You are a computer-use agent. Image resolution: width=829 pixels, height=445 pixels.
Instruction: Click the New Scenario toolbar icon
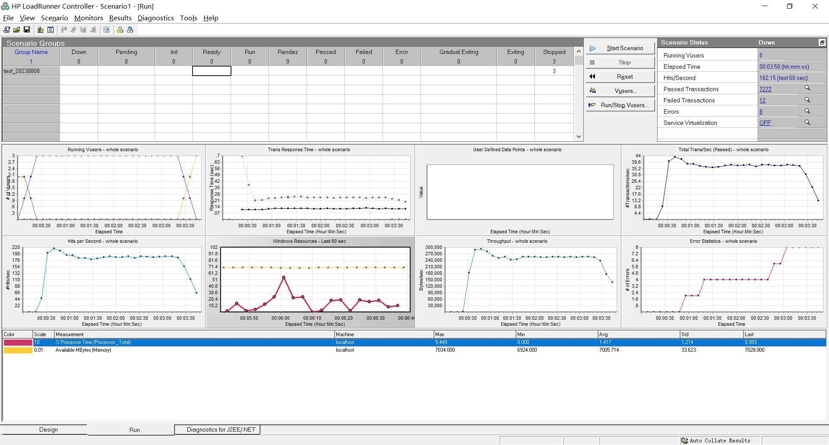6,30
